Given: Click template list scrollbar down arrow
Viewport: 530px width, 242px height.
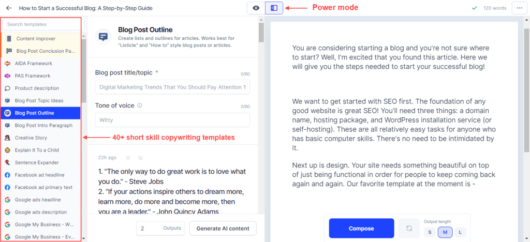Looking at the screenshot, I should tap(83, 238).
